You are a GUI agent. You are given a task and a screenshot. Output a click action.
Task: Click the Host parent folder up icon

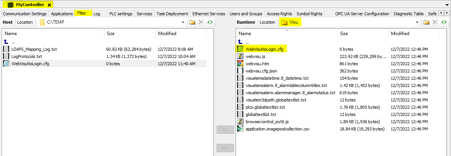[x=6, y=42]
